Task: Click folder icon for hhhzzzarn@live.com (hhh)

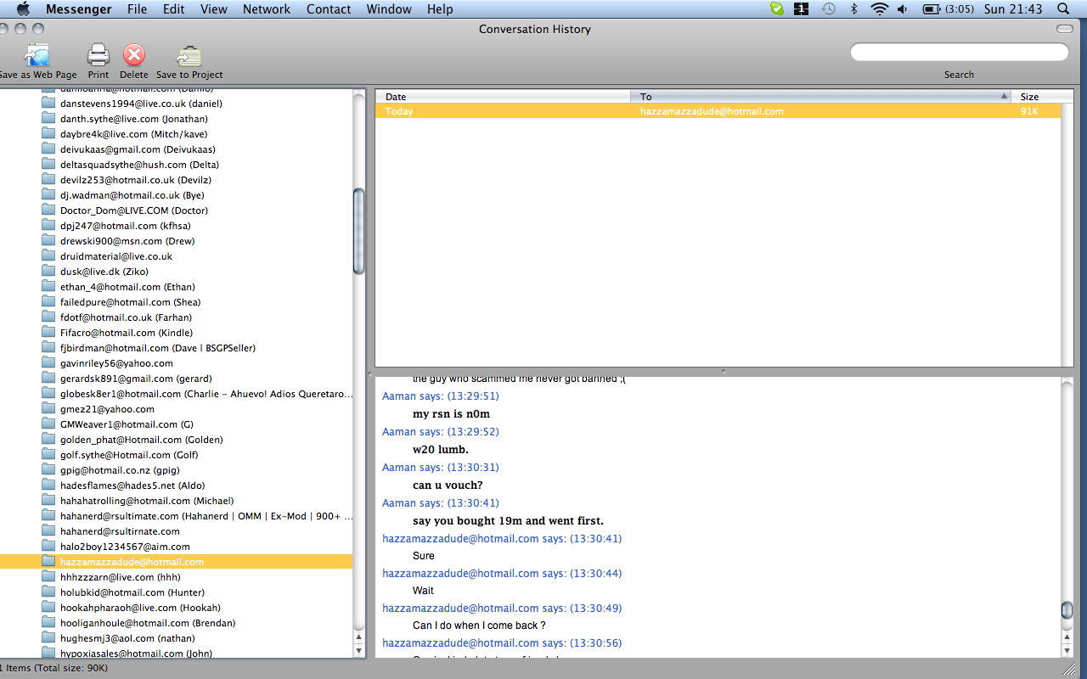Action: [48, 577]
